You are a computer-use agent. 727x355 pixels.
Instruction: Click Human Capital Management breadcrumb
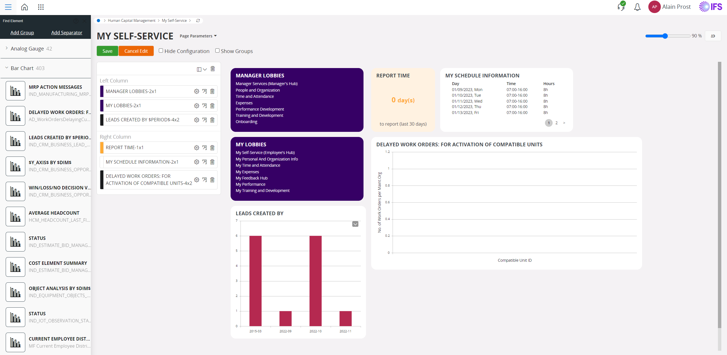pyautogui.click(x=131, y=21)
